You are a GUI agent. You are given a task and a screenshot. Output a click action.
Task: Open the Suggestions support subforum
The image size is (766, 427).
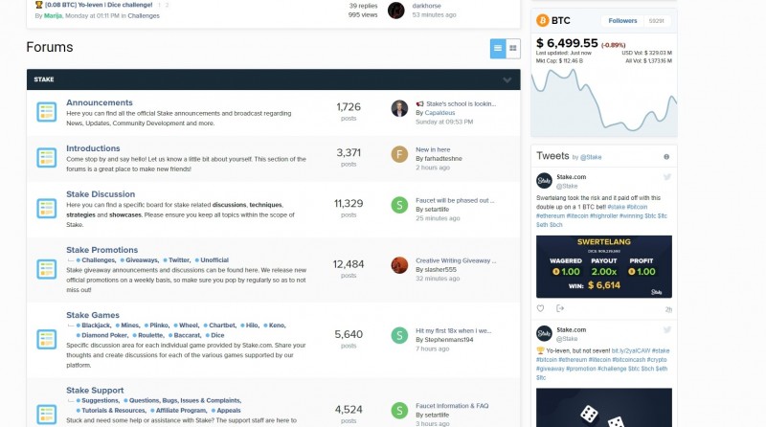(101, 400)
